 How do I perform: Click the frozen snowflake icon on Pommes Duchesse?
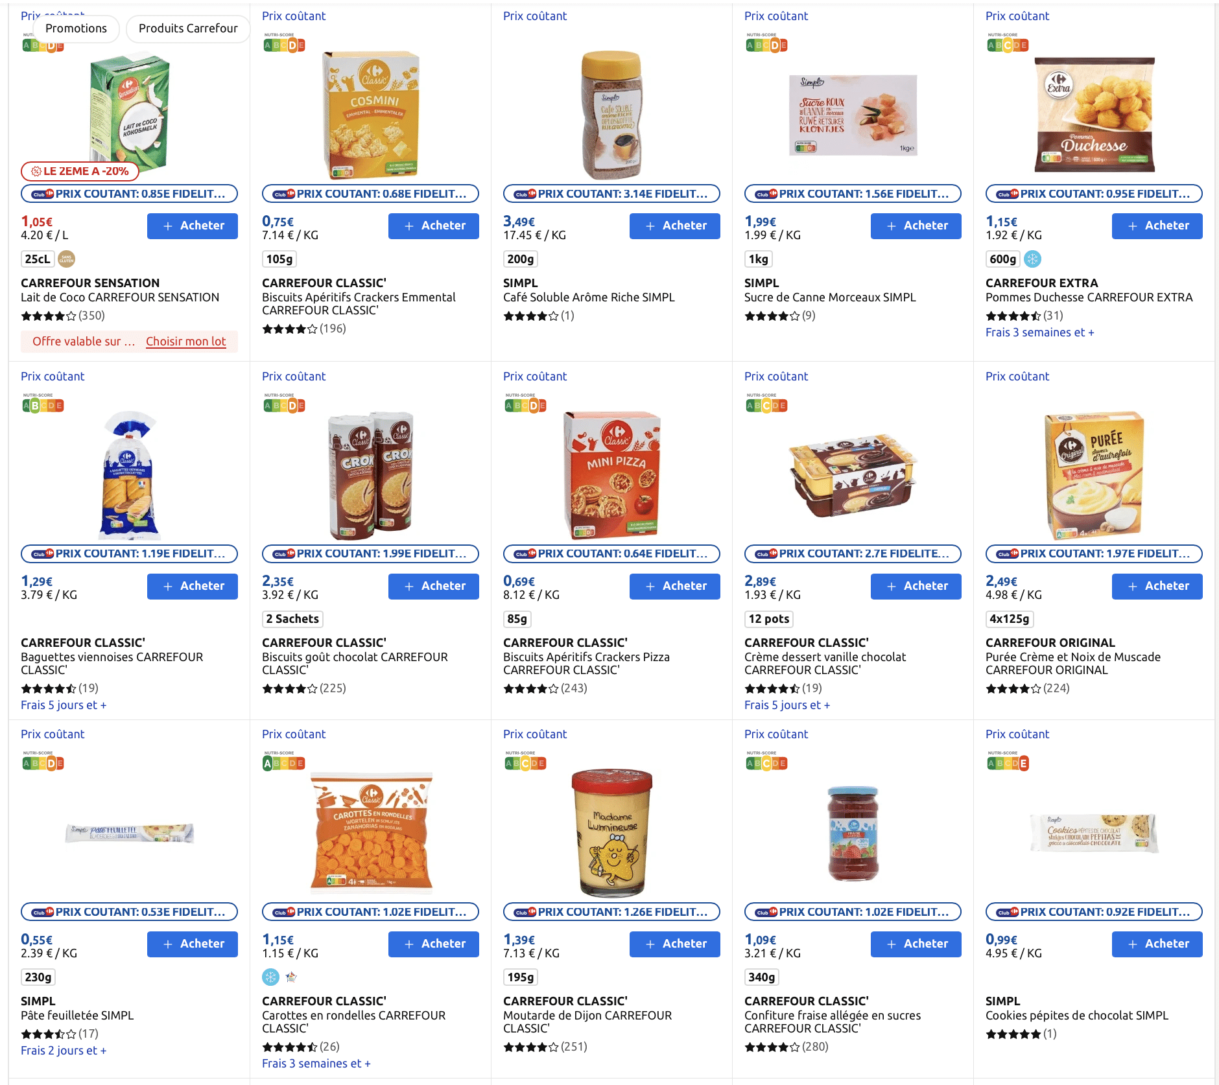tap(1032, 259)
